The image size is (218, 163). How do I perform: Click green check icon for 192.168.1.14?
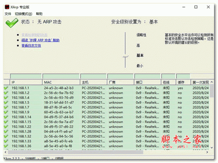[6, 117]
